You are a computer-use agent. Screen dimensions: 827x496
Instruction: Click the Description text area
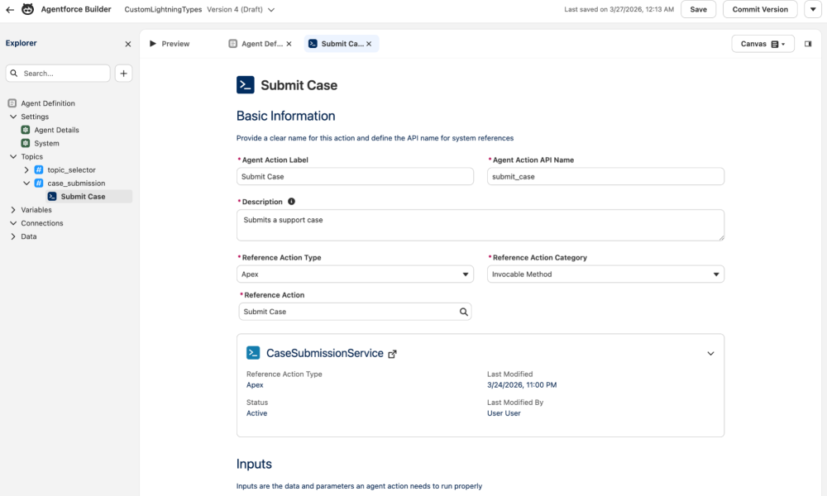pyautogui.click(x=480, y=225)
